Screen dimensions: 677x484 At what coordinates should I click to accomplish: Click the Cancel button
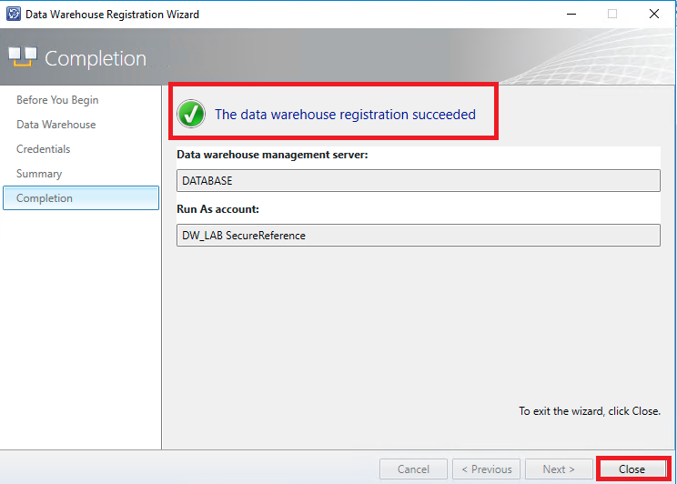tap(413, 469)
